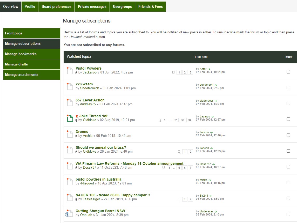Click the green Joke Thread topic icon

click(x=70, y=118)
